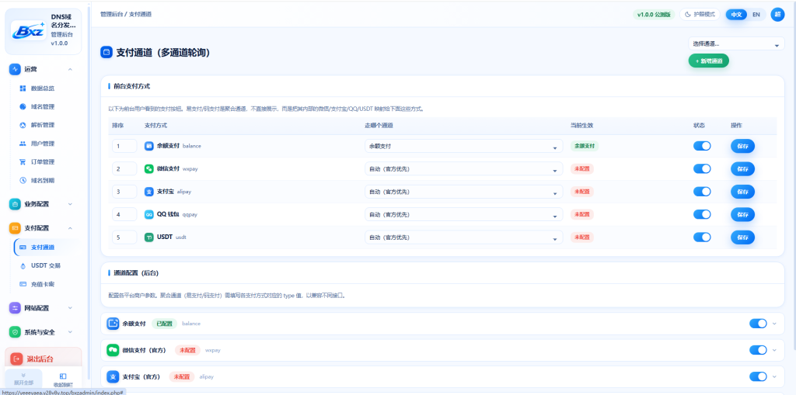Click the 运营 section pulse icon
This screenshot has height=395, width=796.
(15, 70)
